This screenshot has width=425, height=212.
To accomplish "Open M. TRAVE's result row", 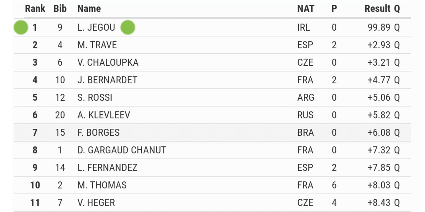I will [212, 45].
